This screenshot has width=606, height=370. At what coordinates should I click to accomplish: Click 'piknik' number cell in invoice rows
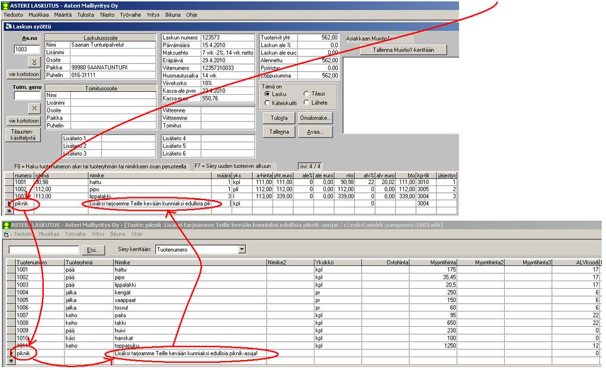coord(24,204)
